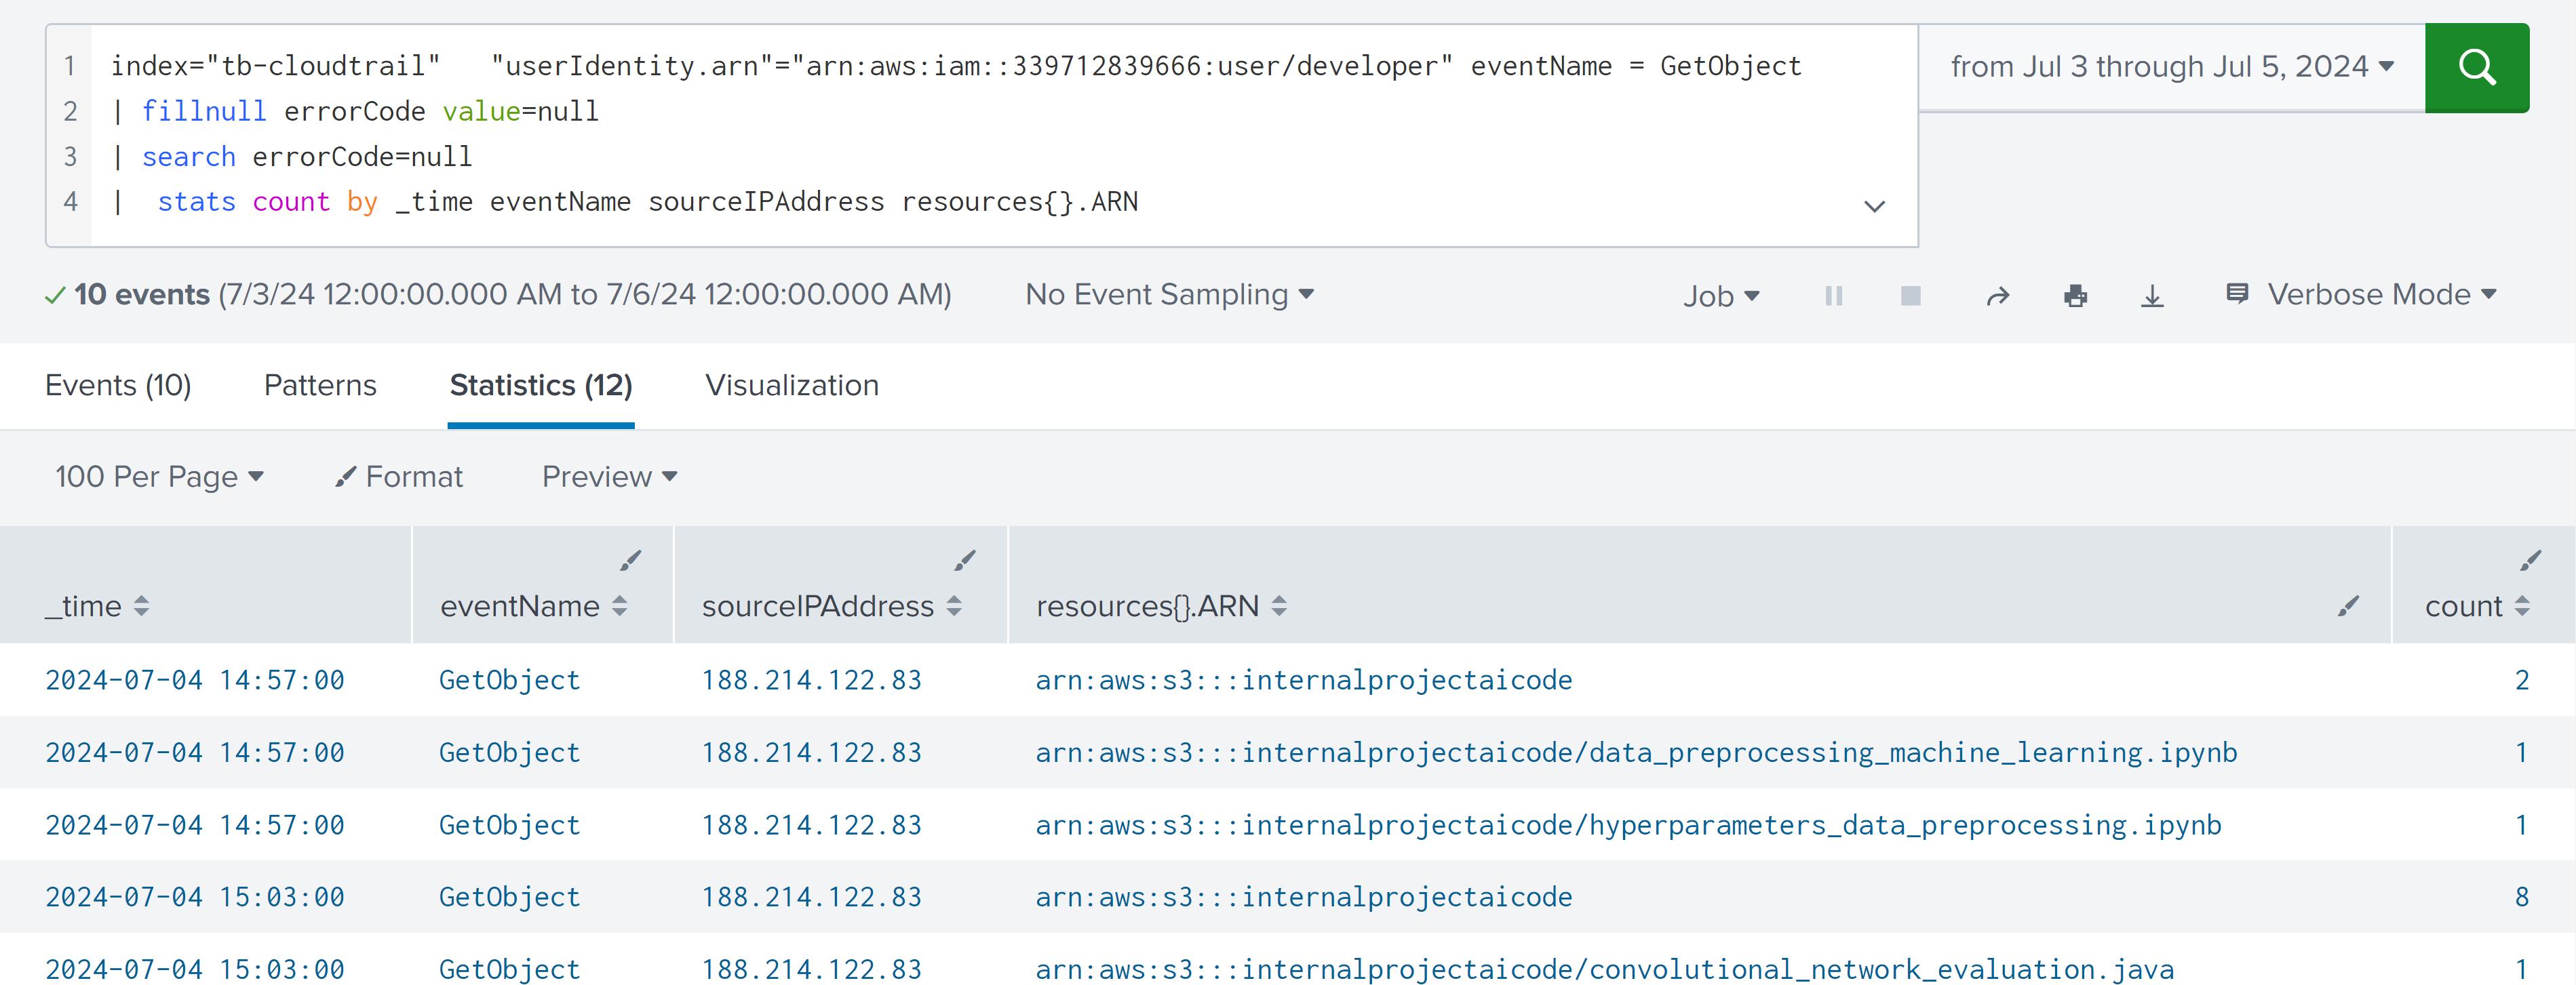
Task: Open the Visualization tab
Action: pyautogui.click(x=791, y=386)
